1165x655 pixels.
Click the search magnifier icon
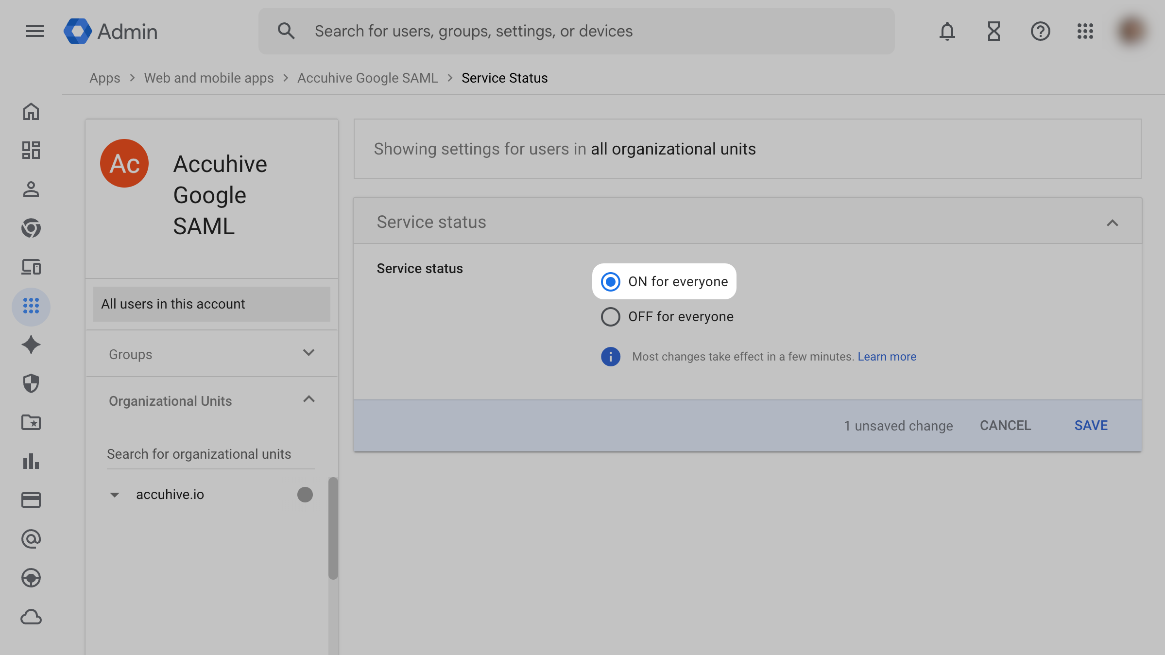(286, 31)
